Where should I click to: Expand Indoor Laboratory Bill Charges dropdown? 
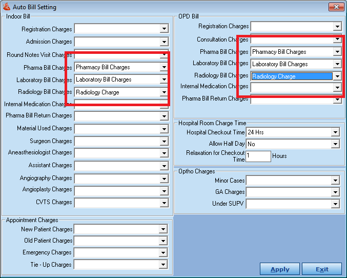pyautogui.click(x=164, y=80)
